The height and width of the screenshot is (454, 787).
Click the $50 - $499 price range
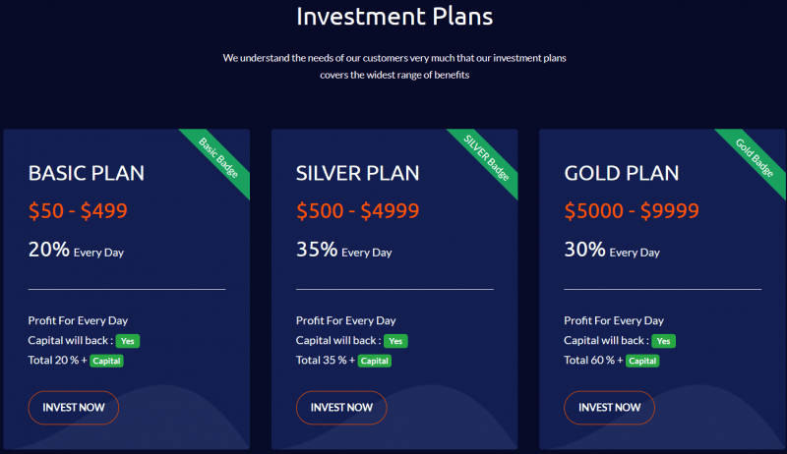click(x=78, y=210)
